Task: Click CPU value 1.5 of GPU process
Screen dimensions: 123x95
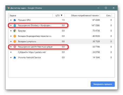Action: point(63,20)
